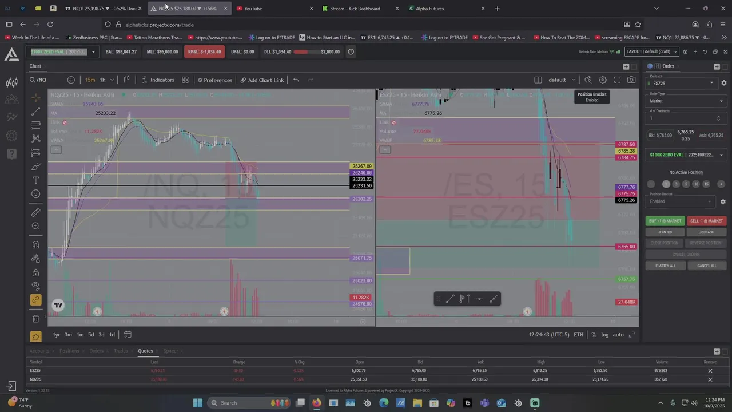The width and height of the screenshot is (732, 412).
Task: Toggle the auto scale option
Action: (618, 335)
